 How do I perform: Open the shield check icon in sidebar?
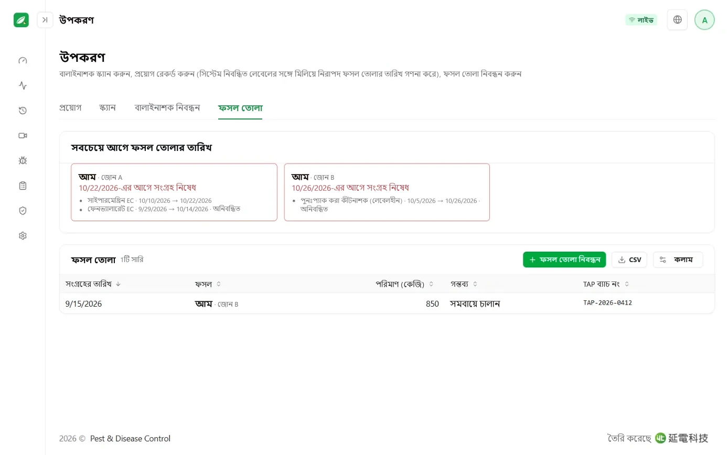point(23,211)
